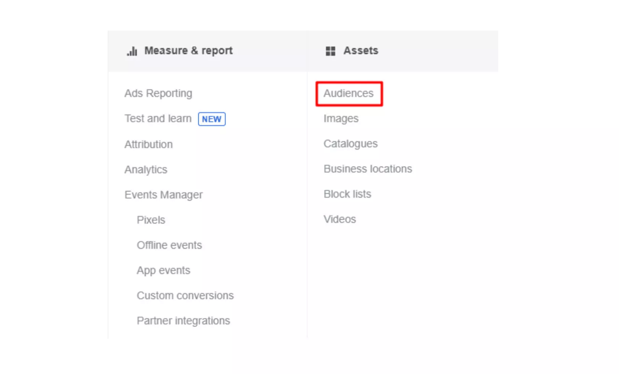Image resolution: width=619 pixels, height=374 pixels.
Task: Go to Images in Assets
Action: point(341,119)
